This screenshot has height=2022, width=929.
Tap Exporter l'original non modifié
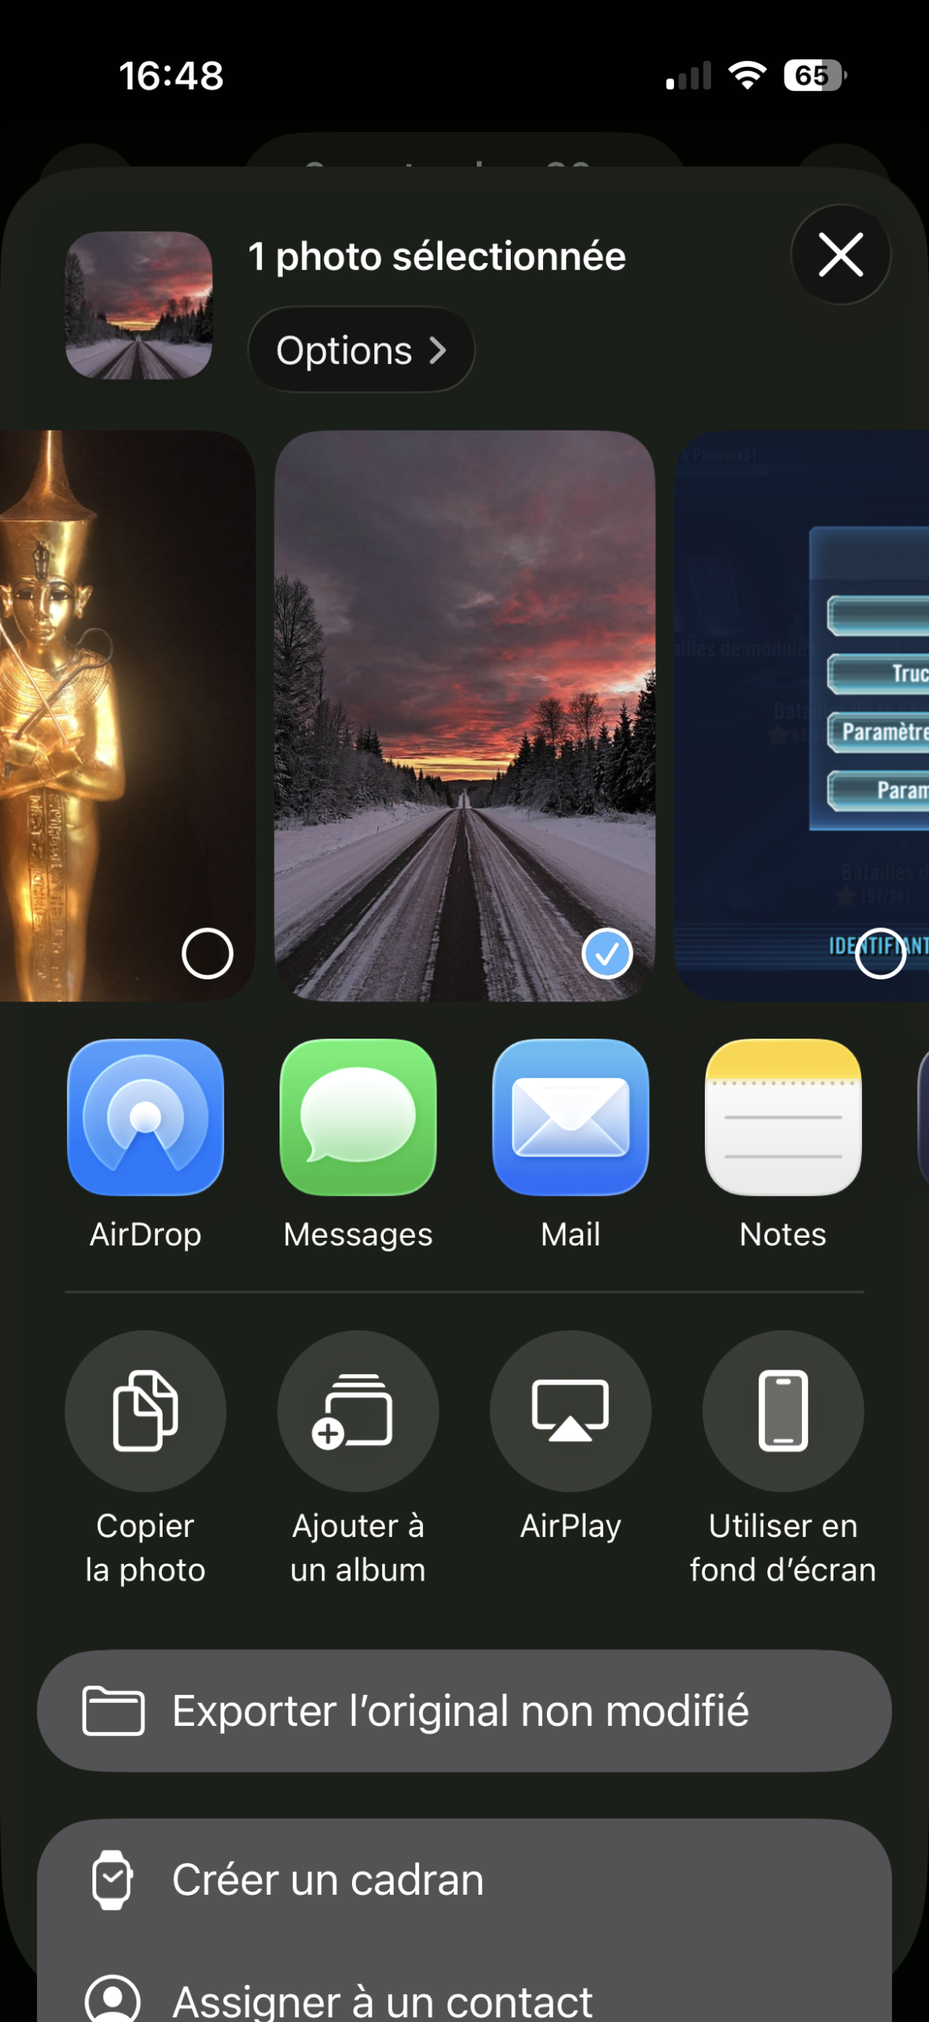(x=464, y=1711)
